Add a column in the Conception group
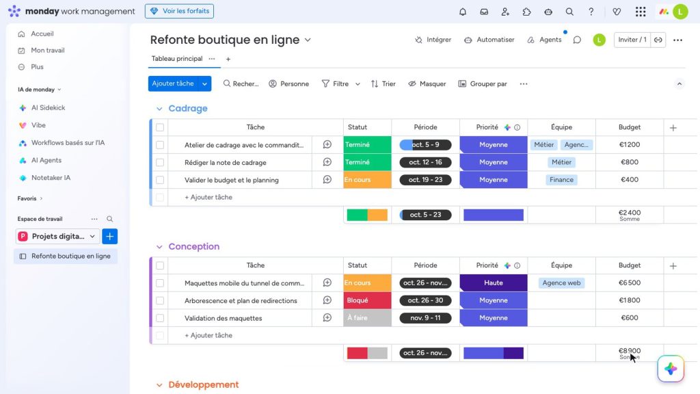Viewport: 700px width, 394px height. coord(673,266)
